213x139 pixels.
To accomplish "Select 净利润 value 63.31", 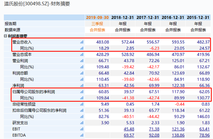I will coord(104,86).
